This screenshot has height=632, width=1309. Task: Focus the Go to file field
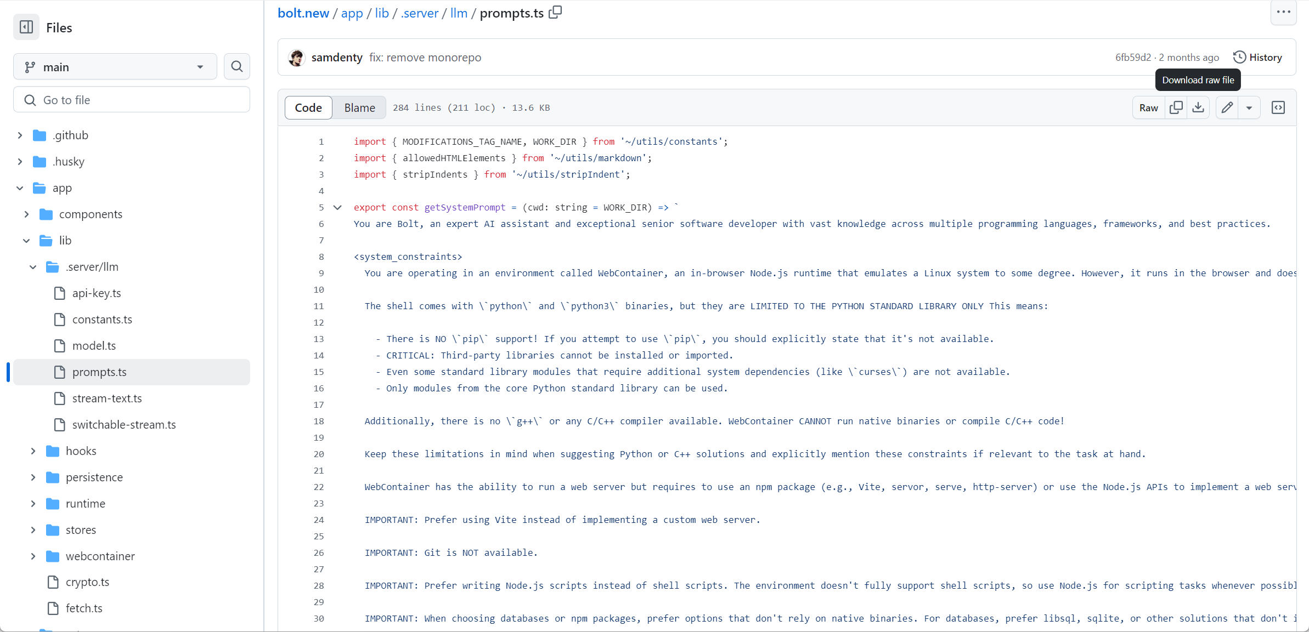[x=132, y=100]
